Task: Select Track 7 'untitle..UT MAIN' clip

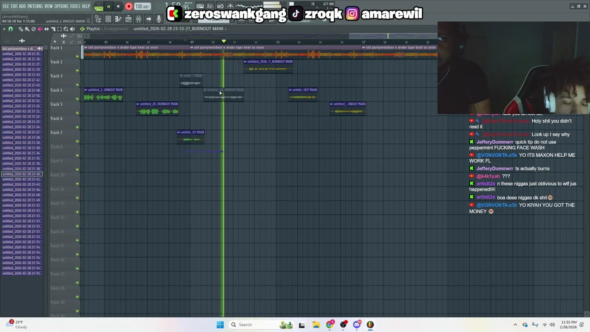Action: [190, 137]
